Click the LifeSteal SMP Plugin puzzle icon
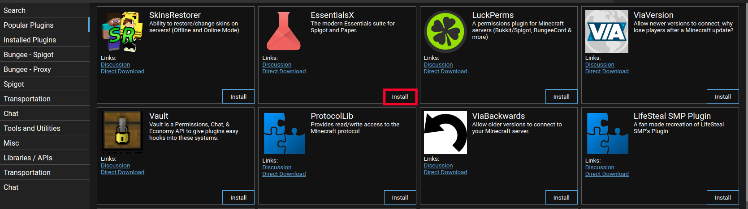The height and width of the screenshot is (209, 748). coord(607,134)
